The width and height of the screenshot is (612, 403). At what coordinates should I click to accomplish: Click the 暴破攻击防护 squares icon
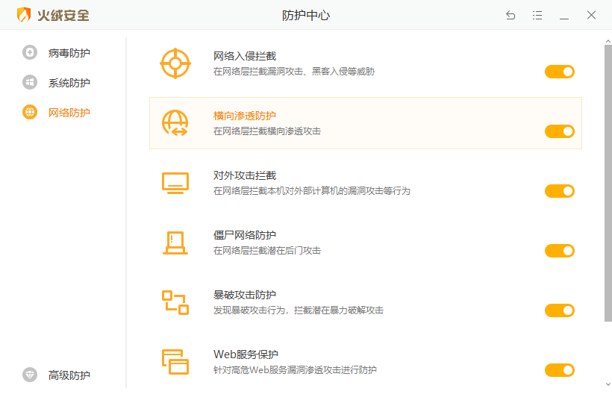(175, 302)
